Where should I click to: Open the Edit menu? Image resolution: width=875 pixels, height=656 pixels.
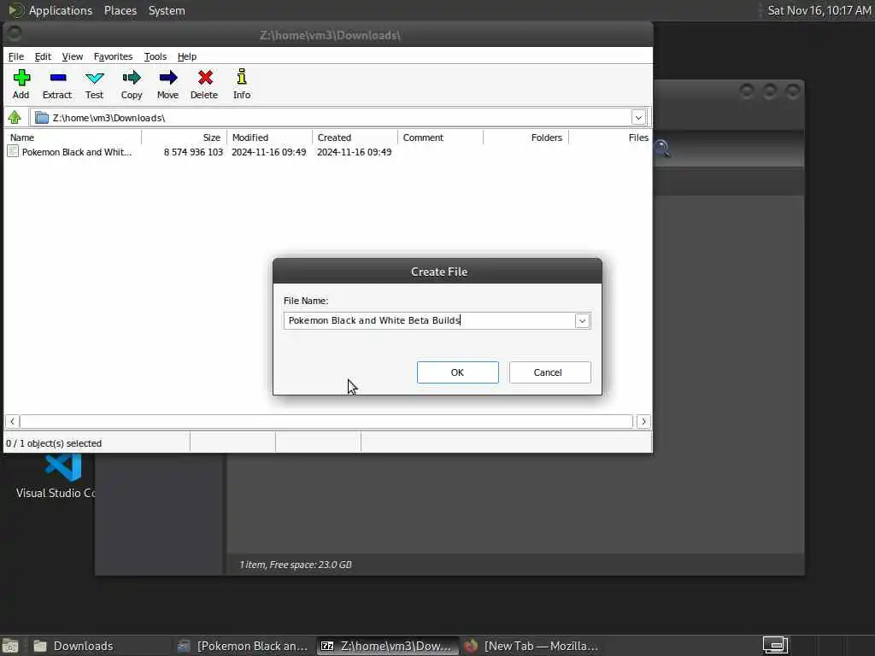(43, 56)
